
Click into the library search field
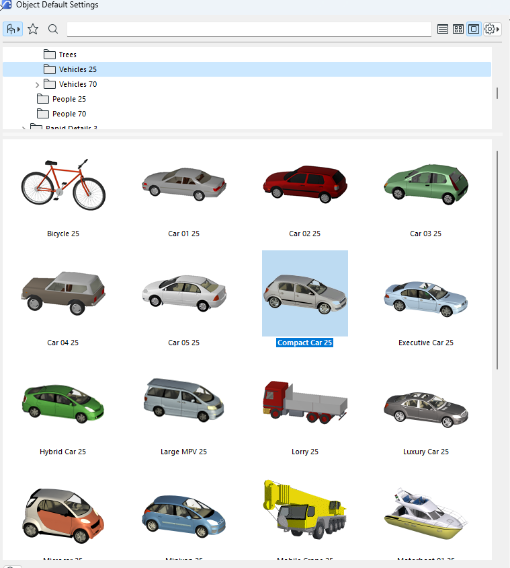click(x=249, y=29)
